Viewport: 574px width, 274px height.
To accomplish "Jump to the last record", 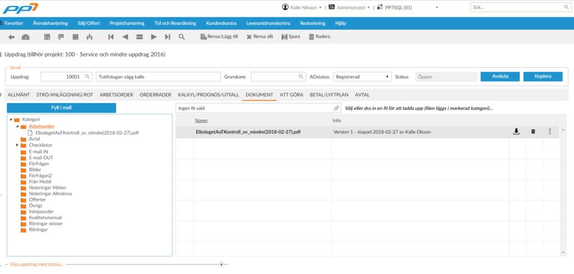I will (168, 36).
